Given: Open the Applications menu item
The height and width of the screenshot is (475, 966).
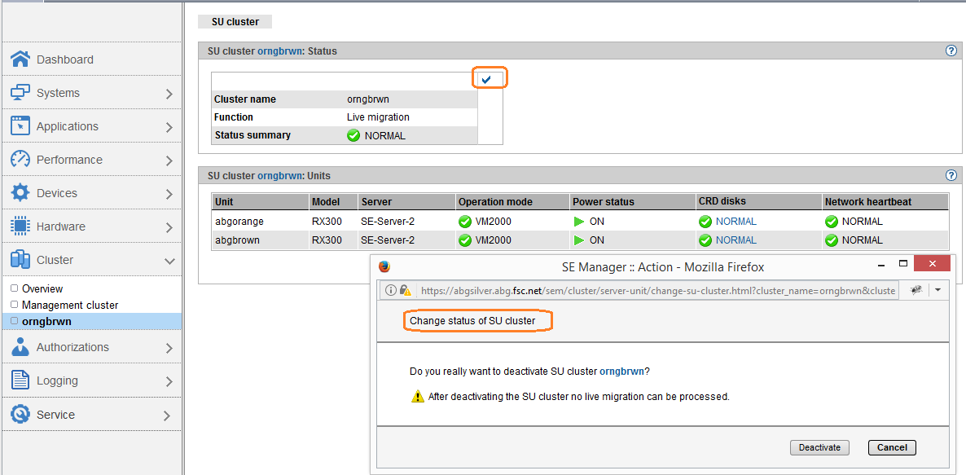Looking at the screenshot, I should pos(67,126).
